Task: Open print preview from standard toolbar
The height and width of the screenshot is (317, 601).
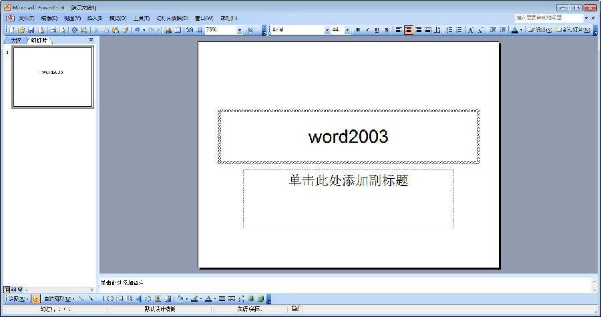Action: click(63, 30)
